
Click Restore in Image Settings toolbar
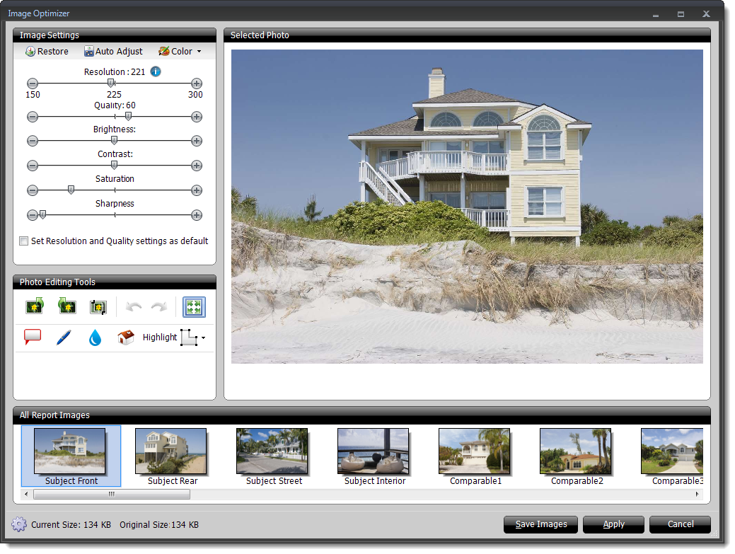(47, 52)
